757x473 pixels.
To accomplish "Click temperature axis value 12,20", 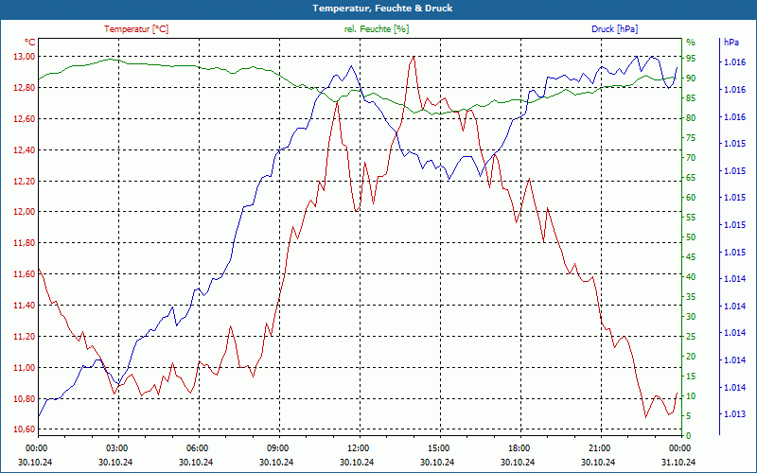I will [23, 181].
